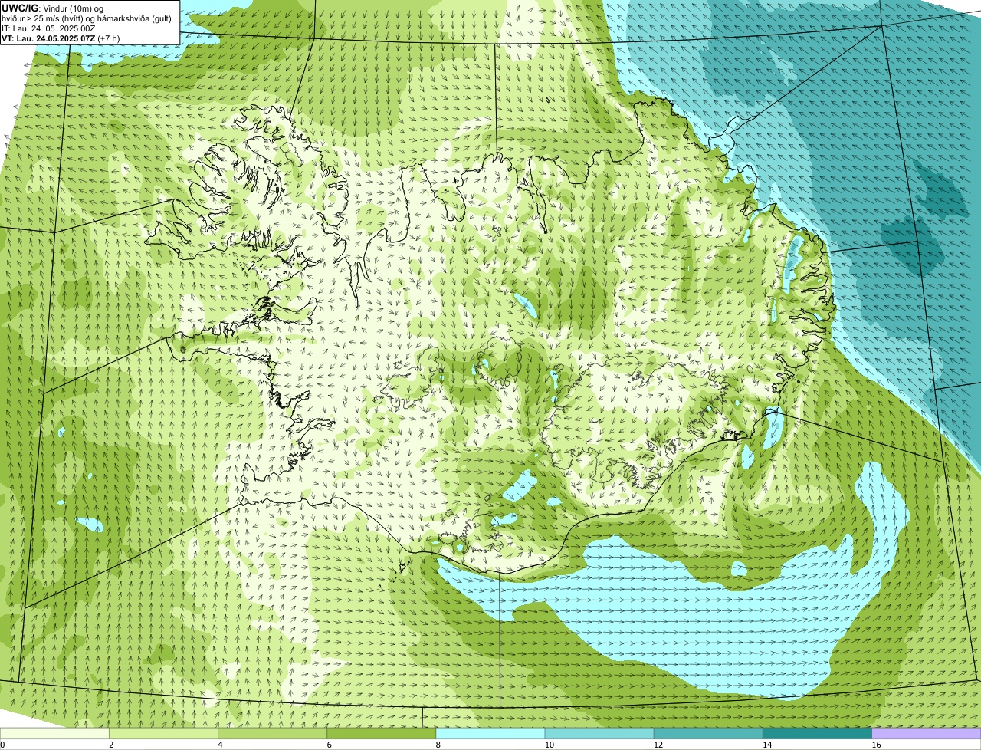Click the legend scale label '4'
This screenshot has height=750, width=981.
(220, 745)
